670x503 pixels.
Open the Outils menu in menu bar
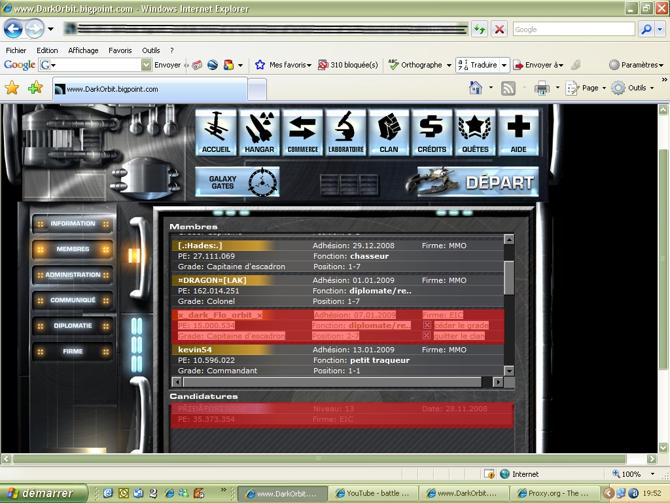pyautogui.click(x=151, y=50)
